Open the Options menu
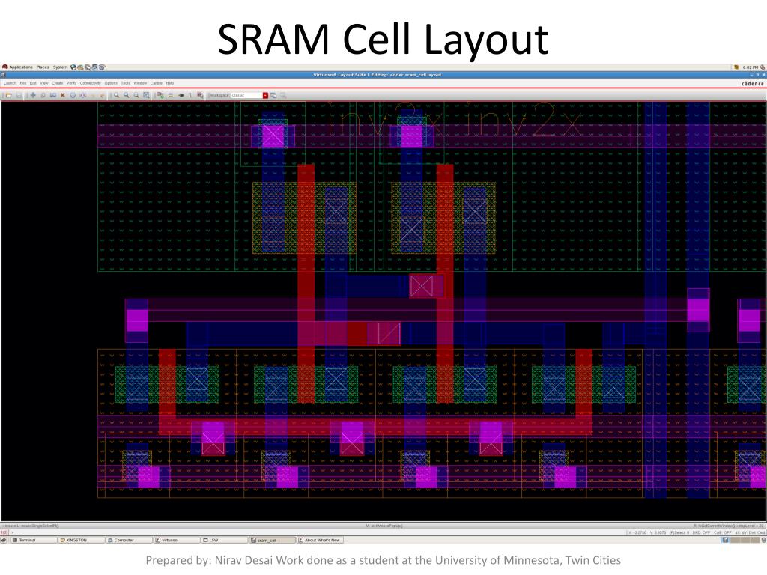This screenshot has width=767, height=575. tap(111, 83)
